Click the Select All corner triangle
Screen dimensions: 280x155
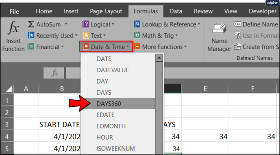click(9, 88)
